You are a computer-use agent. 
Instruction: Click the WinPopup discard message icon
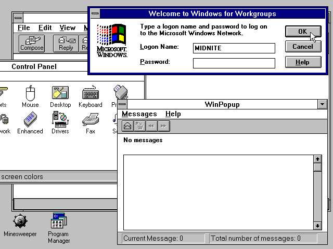coord(140,126)
